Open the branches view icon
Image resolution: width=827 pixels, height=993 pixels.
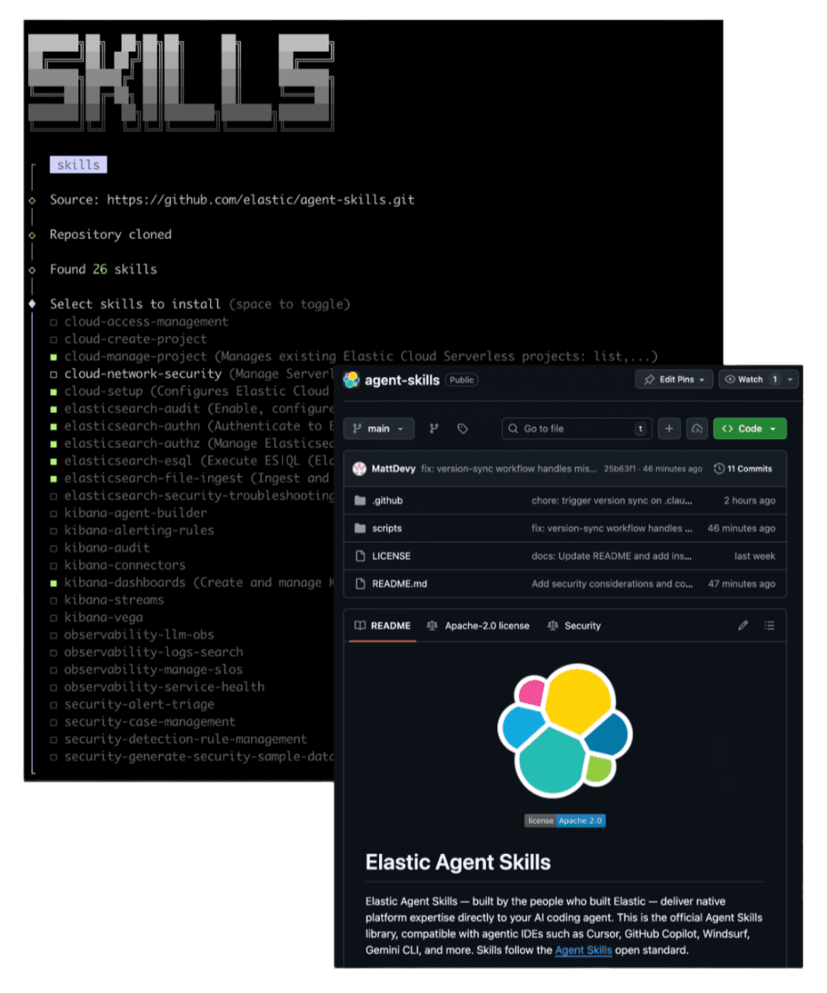click(434, 428)
